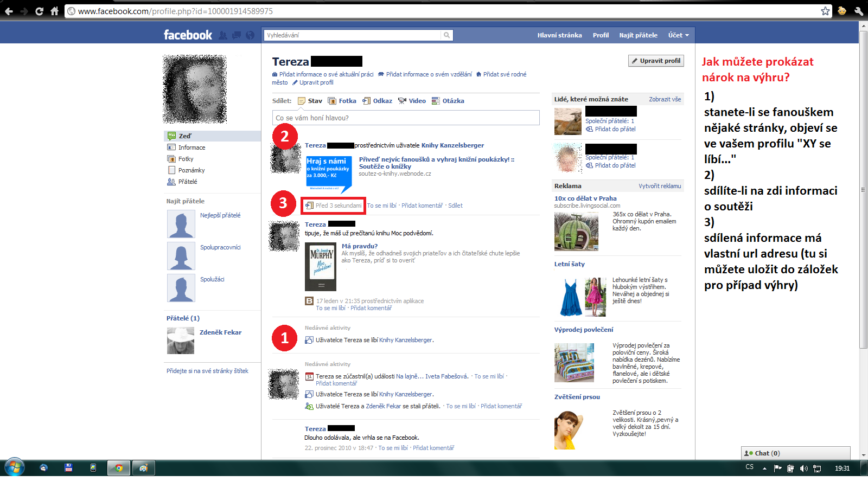Open the Windows Start button
This screenshot has width=868, height=488.
click(x=14, y=467)
